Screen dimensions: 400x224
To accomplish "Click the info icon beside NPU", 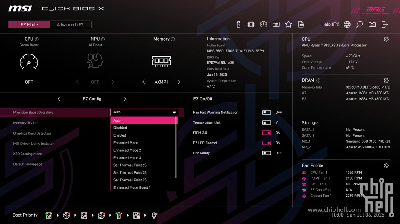I will tap(103, 39).
